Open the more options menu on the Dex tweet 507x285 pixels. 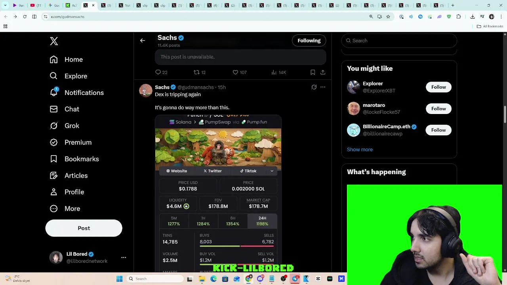coord(323,87)
